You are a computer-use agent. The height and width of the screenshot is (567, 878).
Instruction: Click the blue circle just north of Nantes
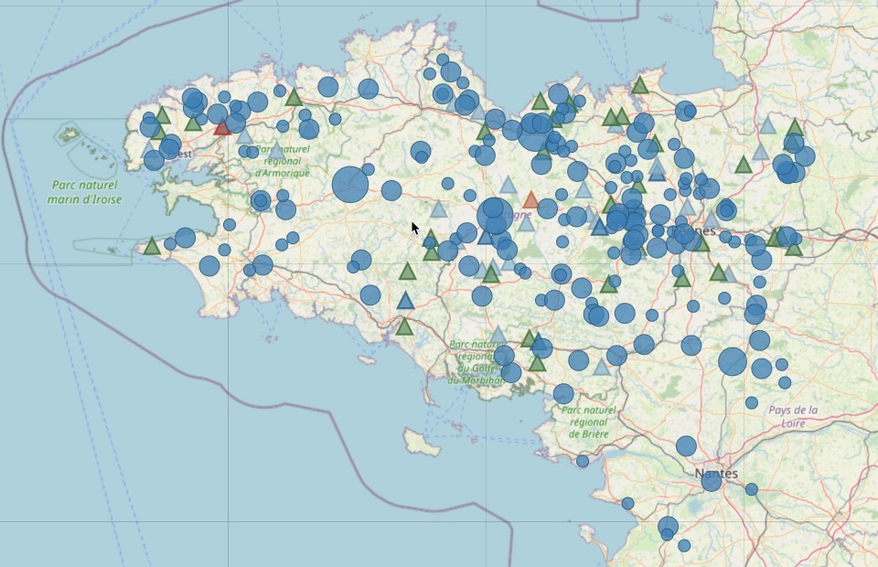click(x=686, y=446)
